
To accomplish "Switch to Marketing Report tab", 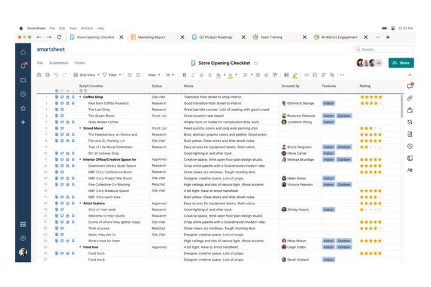I will coord(151,37).
